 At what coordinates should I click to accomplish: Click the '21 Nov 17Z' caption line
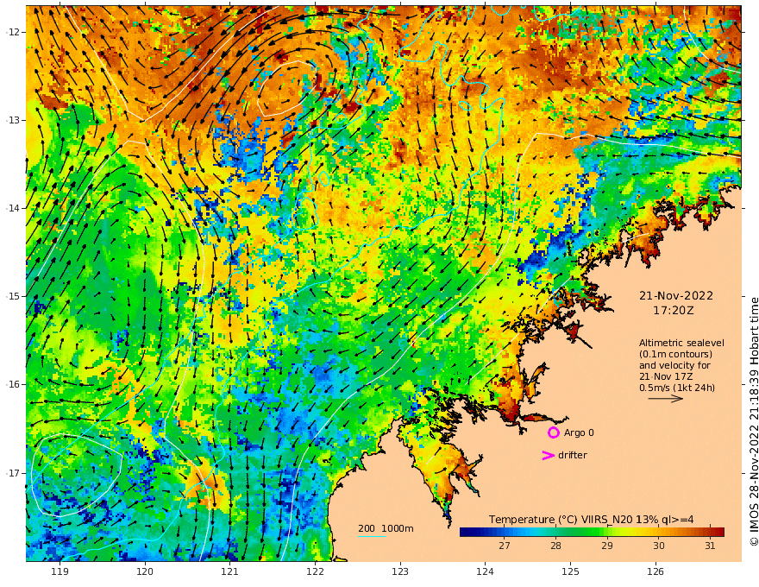pyautogui.click(x=666, y=376)
